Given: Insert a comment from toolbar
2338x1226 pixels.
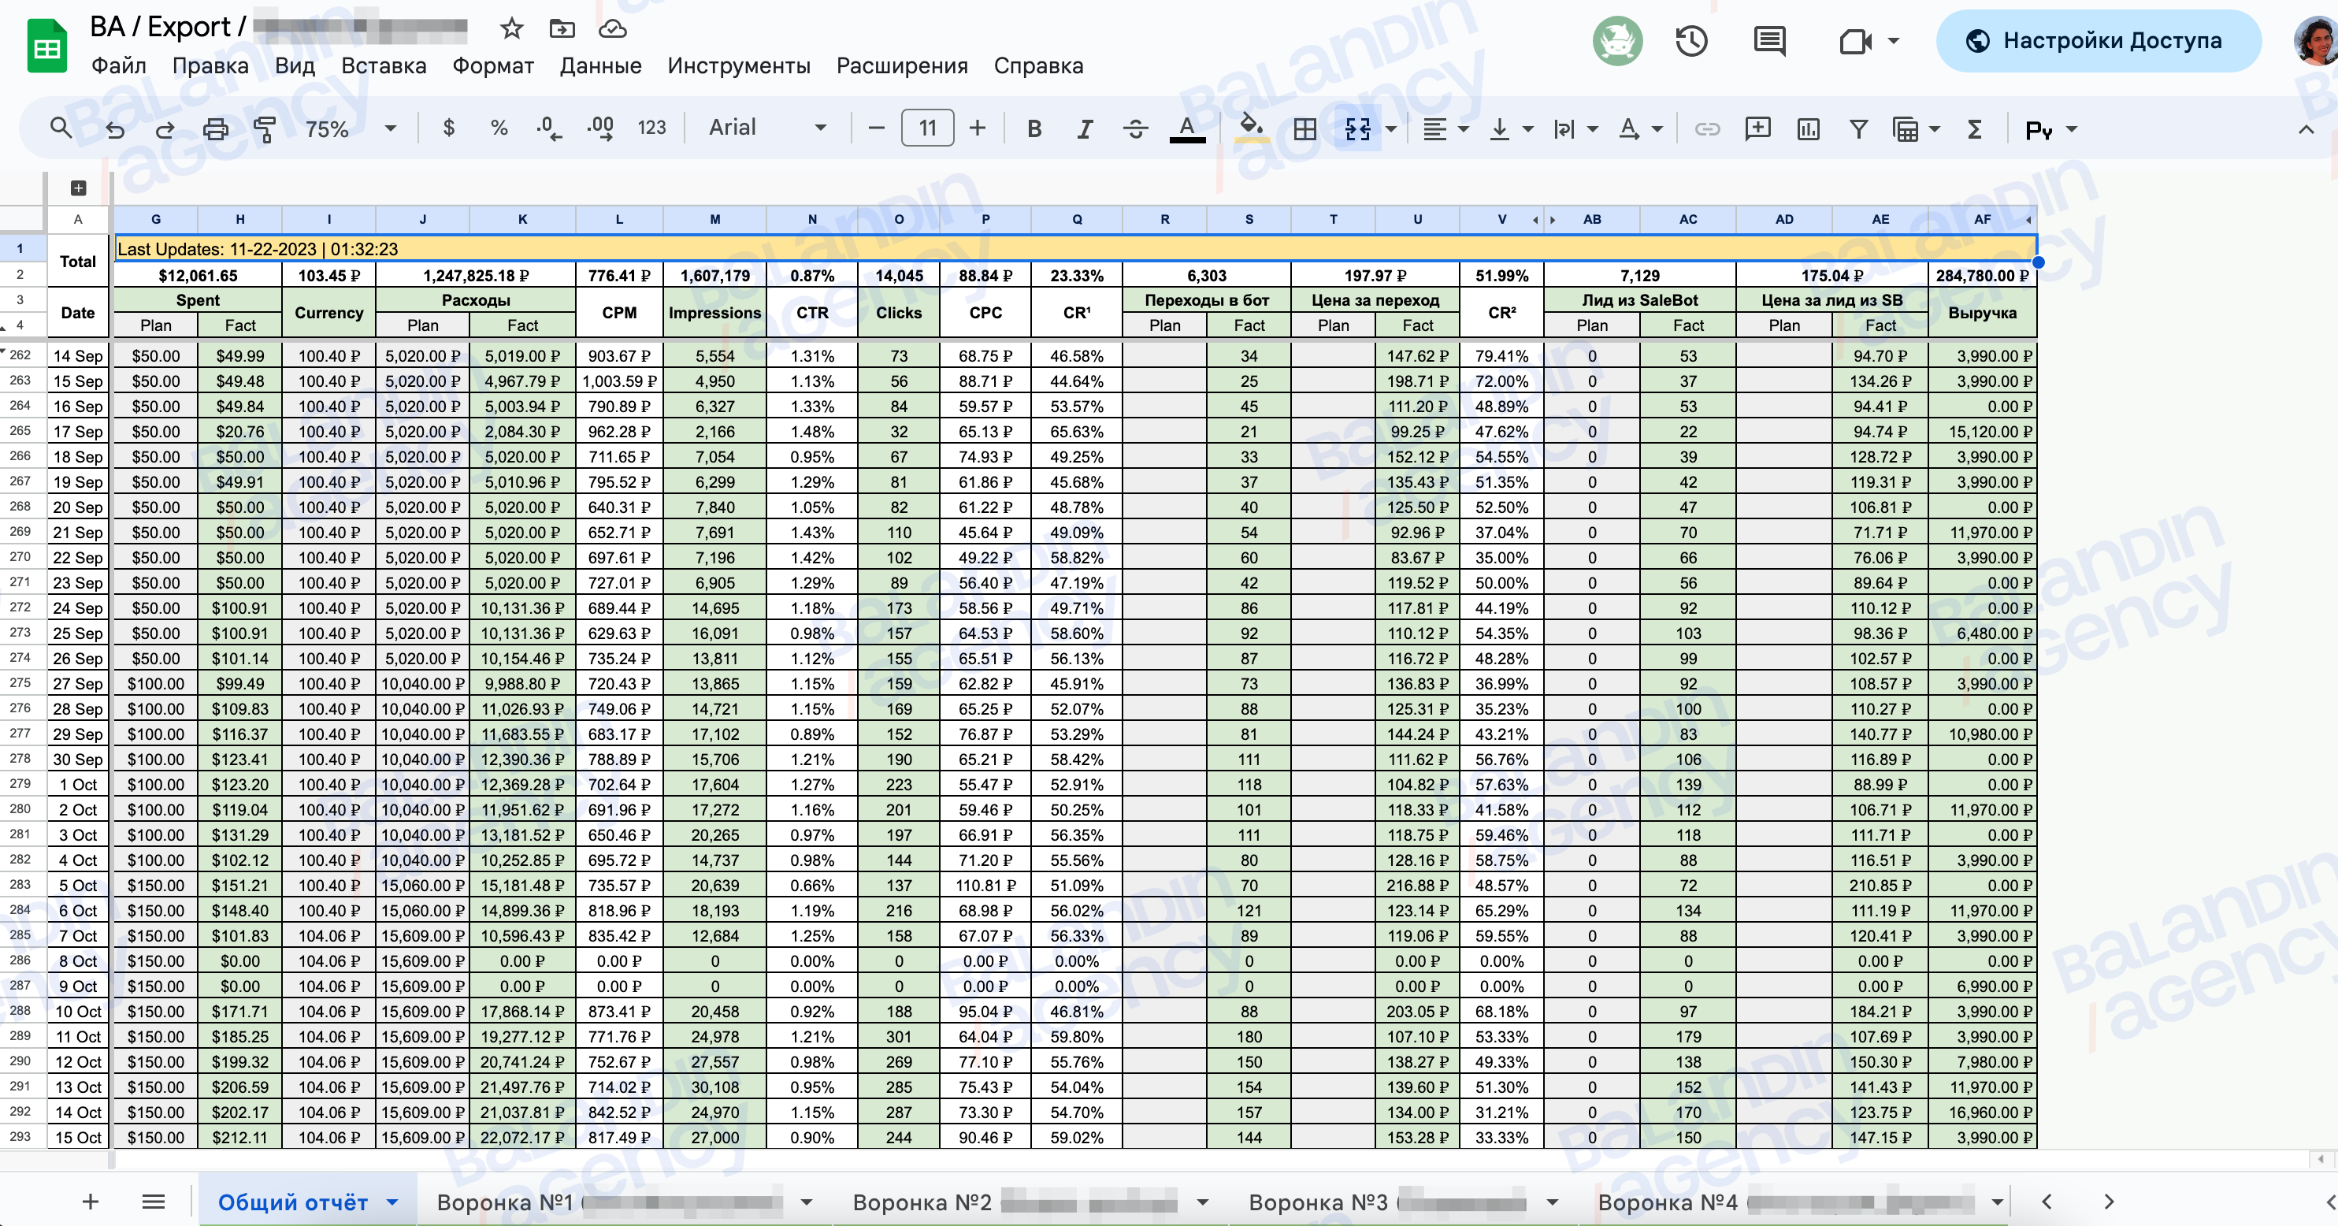Looking at the screenshot, I should 1757,129.
